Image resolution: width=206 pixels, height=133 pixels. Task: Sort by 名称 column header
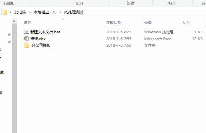tap(27, 22)
